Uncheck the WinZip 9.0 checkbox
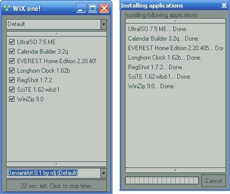The height and width of the screenshot is (194, 230). [x=12, y=99]
